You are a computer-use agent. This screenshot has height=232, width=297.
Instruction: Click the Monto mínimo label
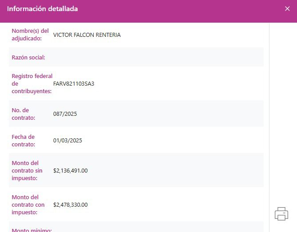point(32,229)
